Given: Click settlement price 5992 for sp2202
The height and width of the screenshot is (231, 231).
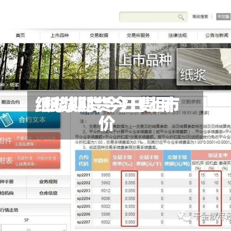Looking at the screenshot, I should pyautogui.click(x=106, y=183).
